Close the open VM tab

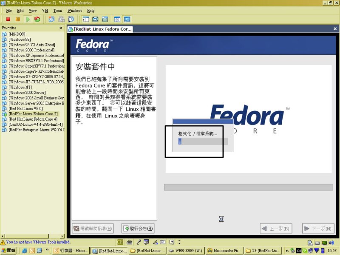(335, 29)
